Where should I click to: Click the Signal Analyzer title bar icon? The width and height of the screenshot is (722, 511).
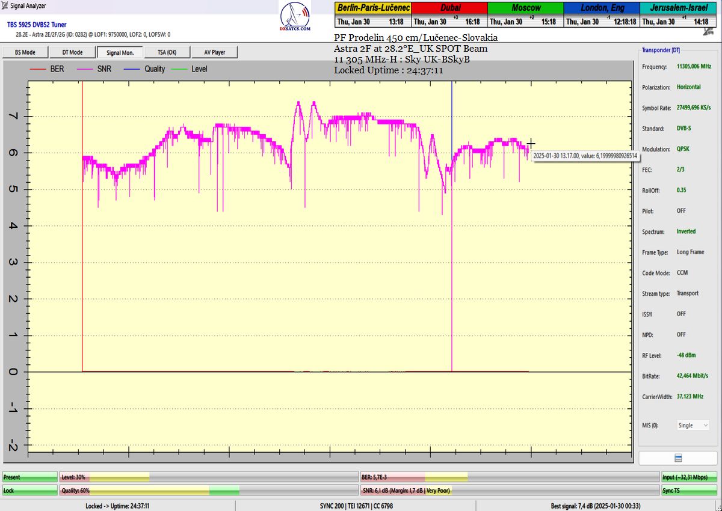[5, 6]
